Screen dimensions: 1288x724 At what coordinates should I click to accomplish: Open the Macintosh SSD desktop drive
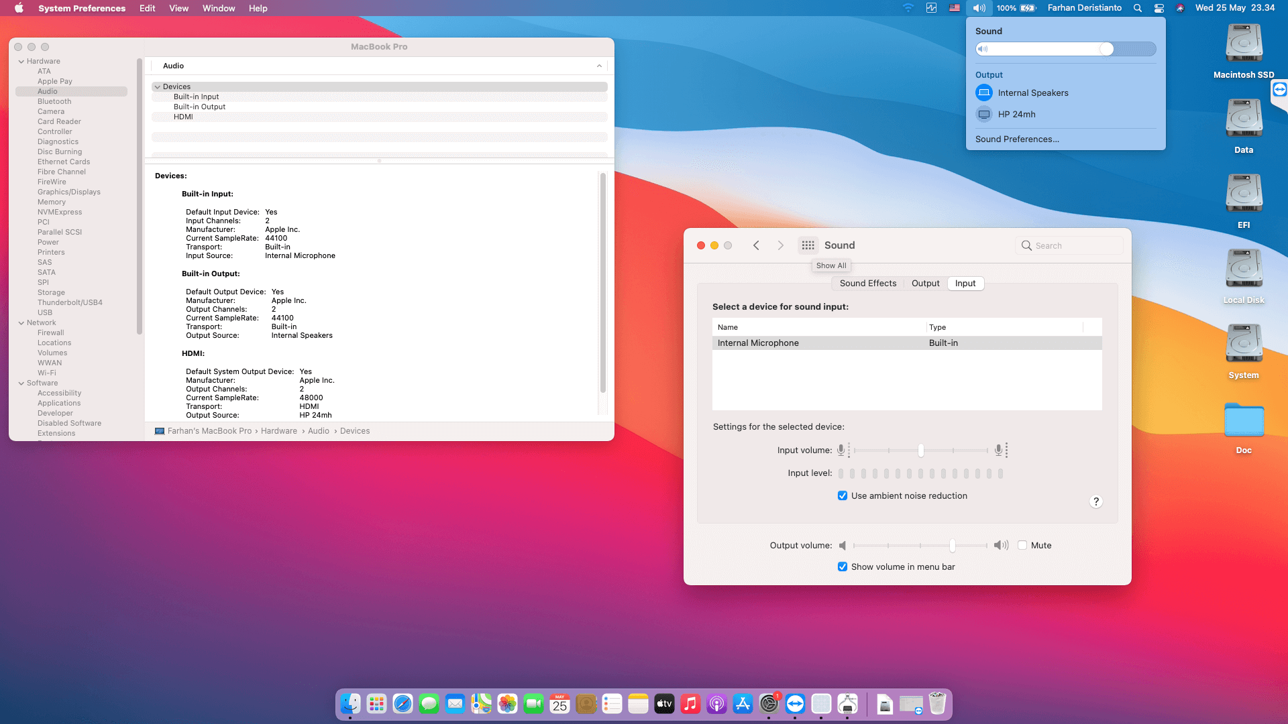point(1244,51)
